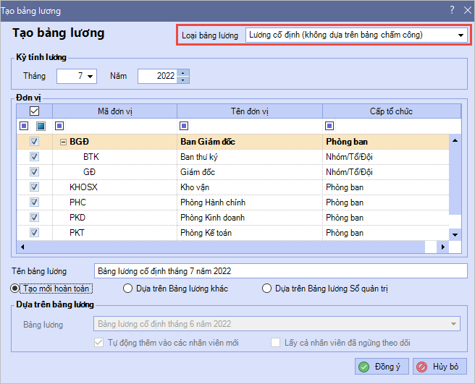
Task: Click the filter icon under Tên đơn vị
Action: [184, 126]
